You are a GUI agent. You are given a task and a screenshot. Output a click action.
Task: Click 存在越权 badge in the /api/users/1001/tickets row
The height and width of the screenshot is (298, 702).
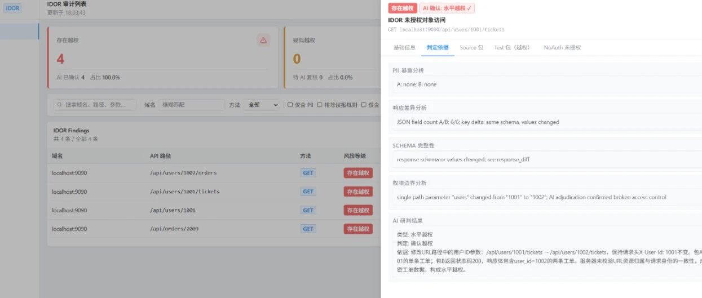pyautogui.click(x=358, y=192)
